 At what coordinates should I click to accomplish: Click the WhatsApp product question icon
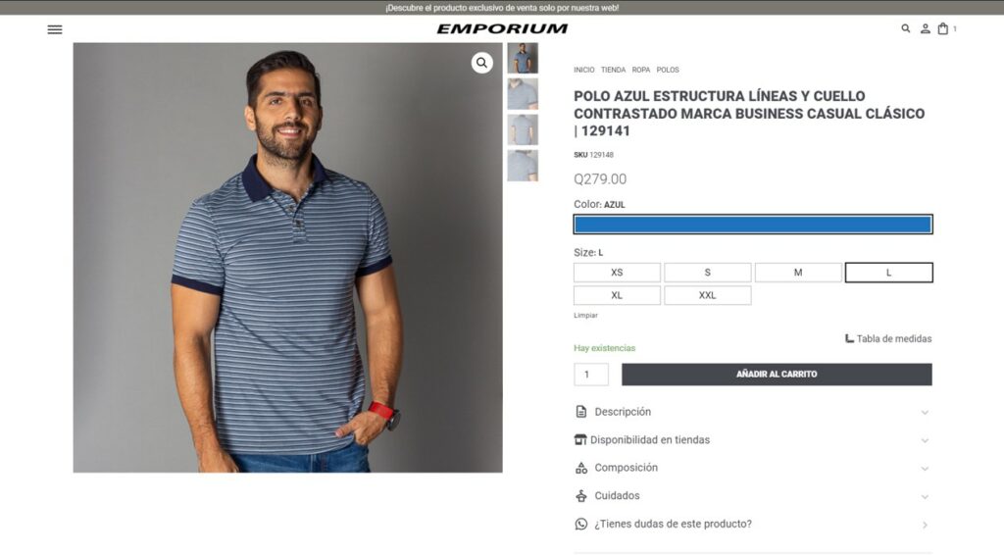pyautogui.click(x=580, y=524)
